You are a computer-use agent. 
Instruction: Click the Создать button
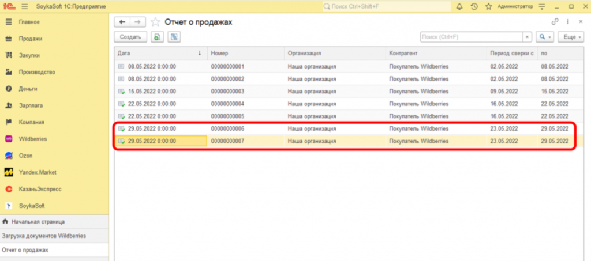[130, 37]
